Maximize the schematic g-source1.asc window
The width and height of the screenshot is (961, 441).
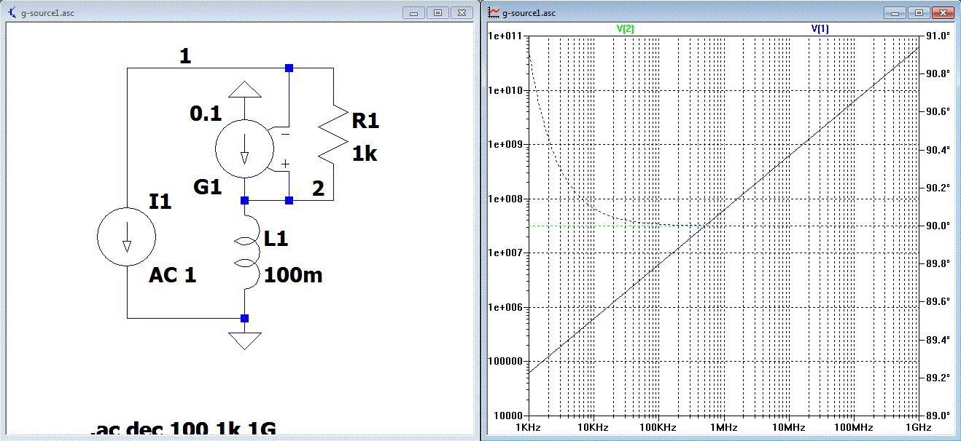pyautogui.click(x=437, y=12)
